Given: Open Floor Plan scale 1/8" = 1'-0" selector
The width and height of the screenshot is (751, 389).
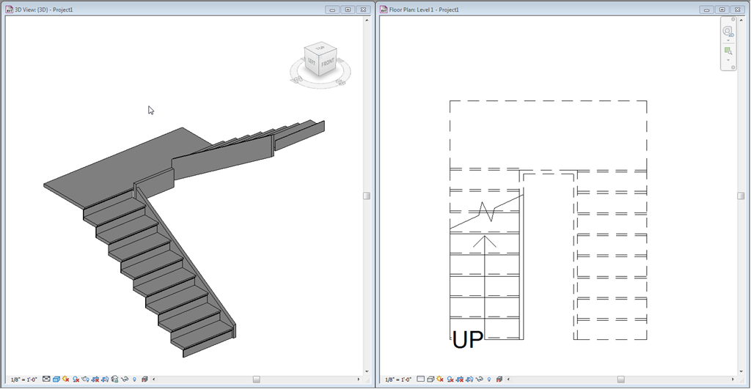Looking at the screenshot, I should [398, 379].
